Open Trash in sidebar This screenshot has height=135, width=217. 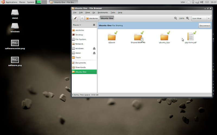pos(84,58)
